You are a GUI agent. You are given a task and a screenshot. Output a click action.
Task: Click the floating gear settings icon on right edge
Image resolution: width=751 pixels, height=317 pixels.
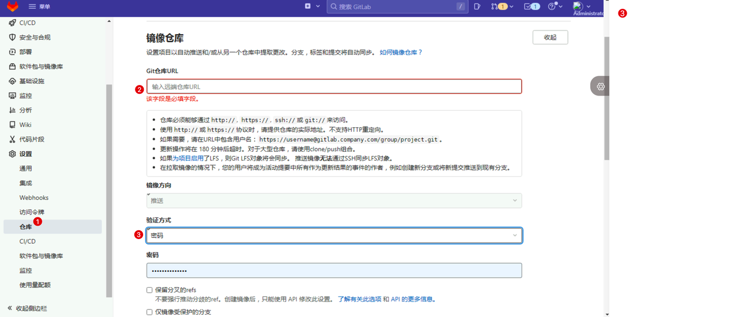coord(601,86)
